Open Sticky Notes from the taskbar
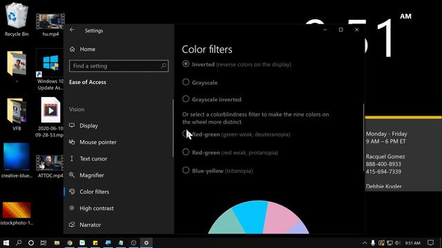Viewport: 442px width, 248px height. (x=95, y=242)
